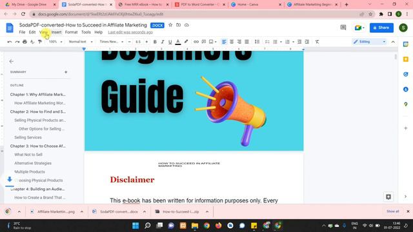The height and width of the screenshot is (232, 413).
Task: Open the Edit menu
Action: [32, 32]
